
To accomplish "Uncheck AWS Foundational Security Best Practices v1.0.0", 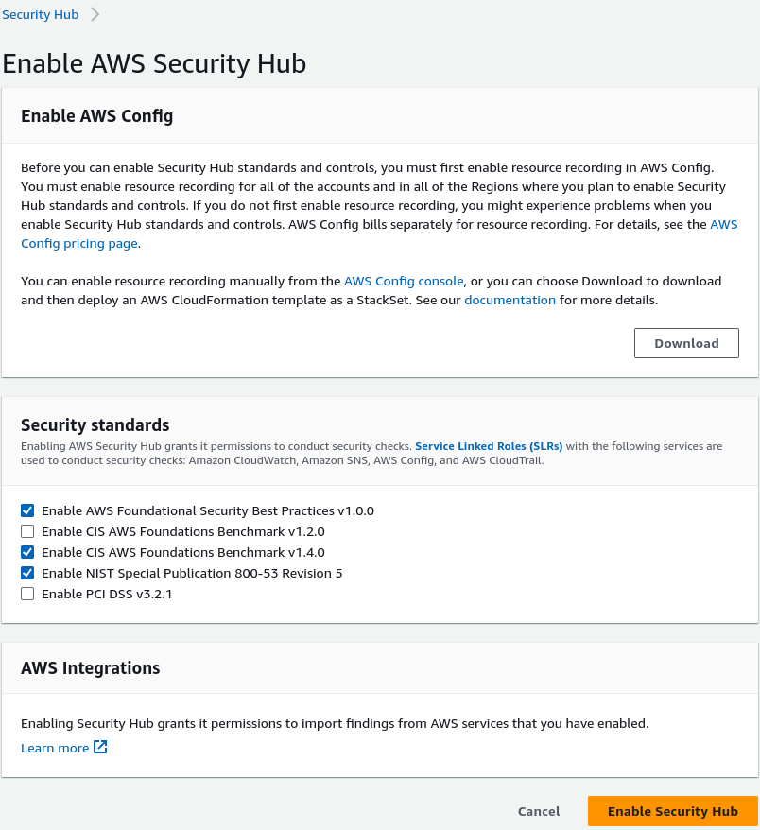I will [x=27, y=510].
